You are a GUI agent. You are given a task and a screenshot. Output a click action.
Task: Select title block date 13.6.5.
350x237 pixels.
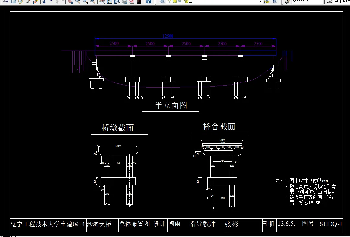[x=286, y=224]
